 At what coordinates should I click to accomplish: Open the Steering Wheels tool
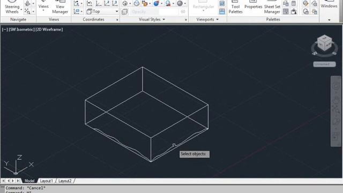point(12,8)
